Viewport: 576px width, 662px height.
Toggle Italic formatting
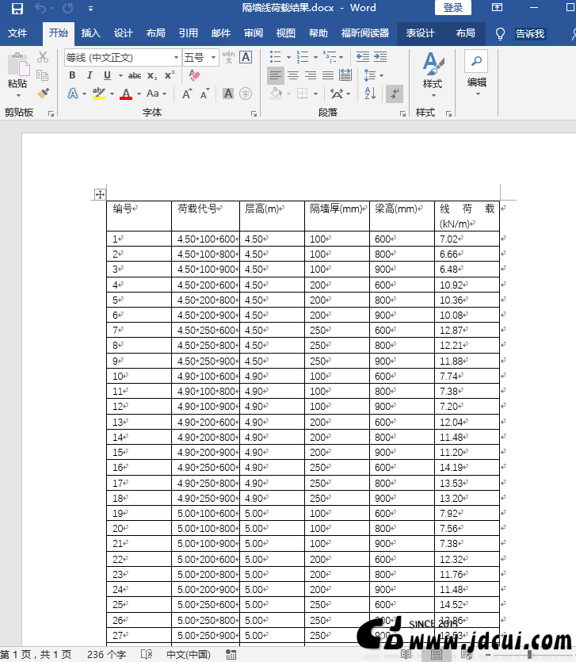90,75
